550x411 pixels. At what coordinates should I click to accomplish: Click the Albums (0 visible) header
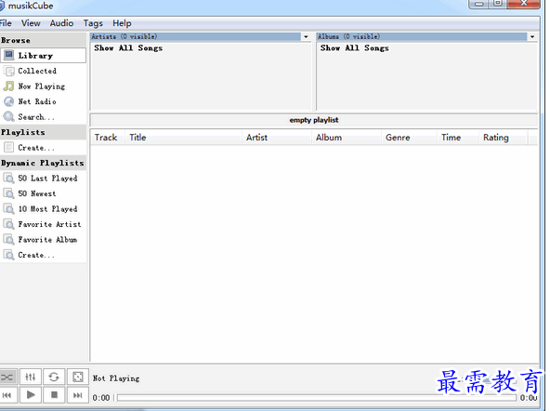pyautogui.click(x=422, y=36)
